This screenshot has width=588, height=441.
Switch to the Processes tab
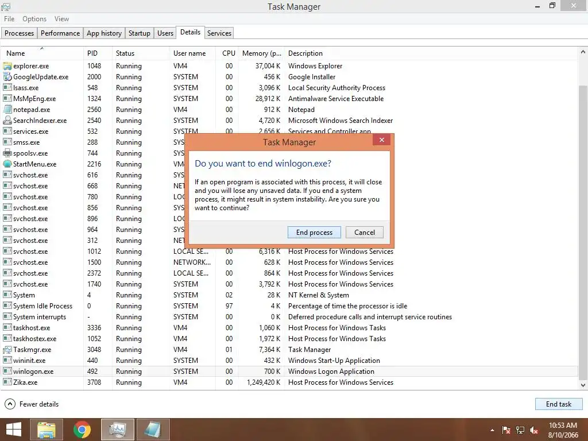pos(19,33)
